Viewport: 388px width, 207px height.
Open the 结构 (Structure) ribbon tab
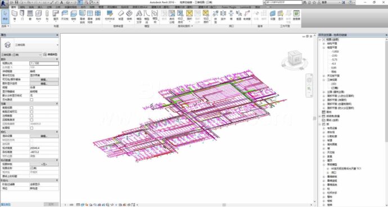pos(22,7)
